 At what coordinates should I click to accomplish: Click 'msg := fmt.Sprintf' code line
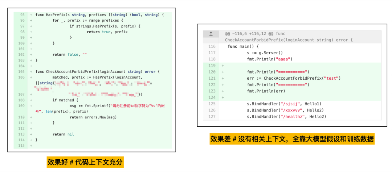pos(117,106)
